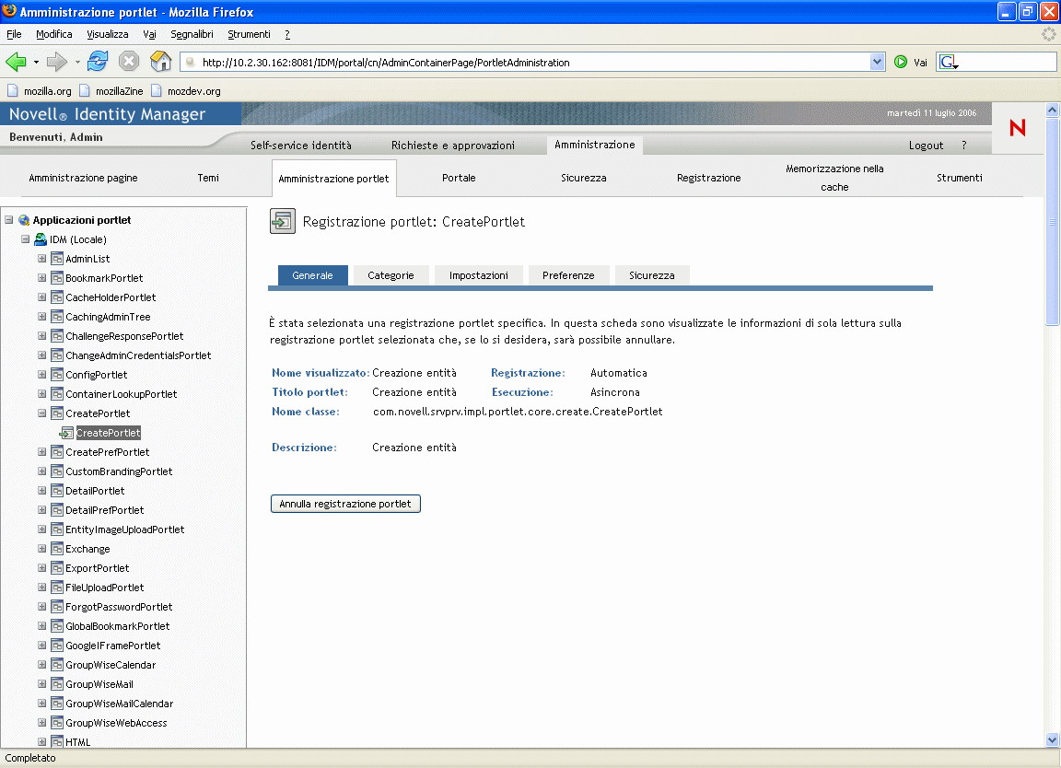1061x768 pixels.
Task: Click the Firefox activity throbber icon
Action: pos(1048,34)
